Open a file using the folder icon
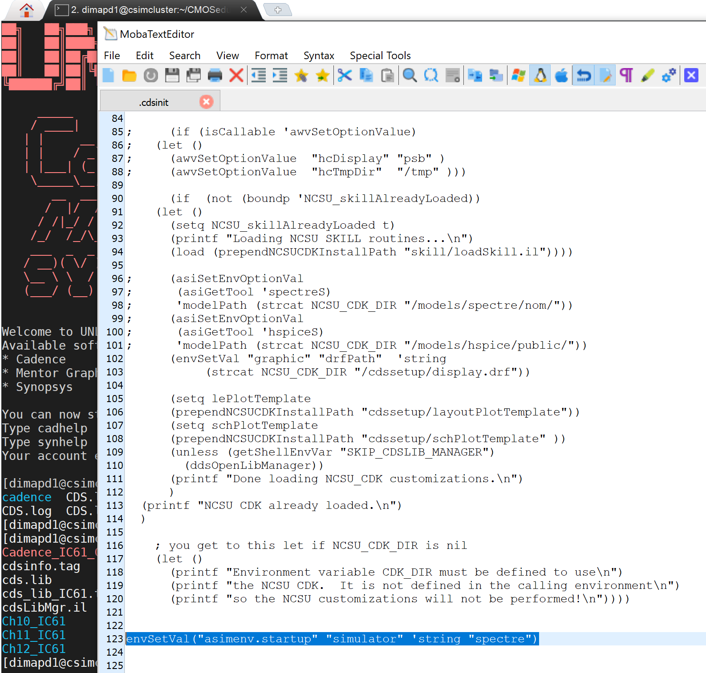 point(129,76)
